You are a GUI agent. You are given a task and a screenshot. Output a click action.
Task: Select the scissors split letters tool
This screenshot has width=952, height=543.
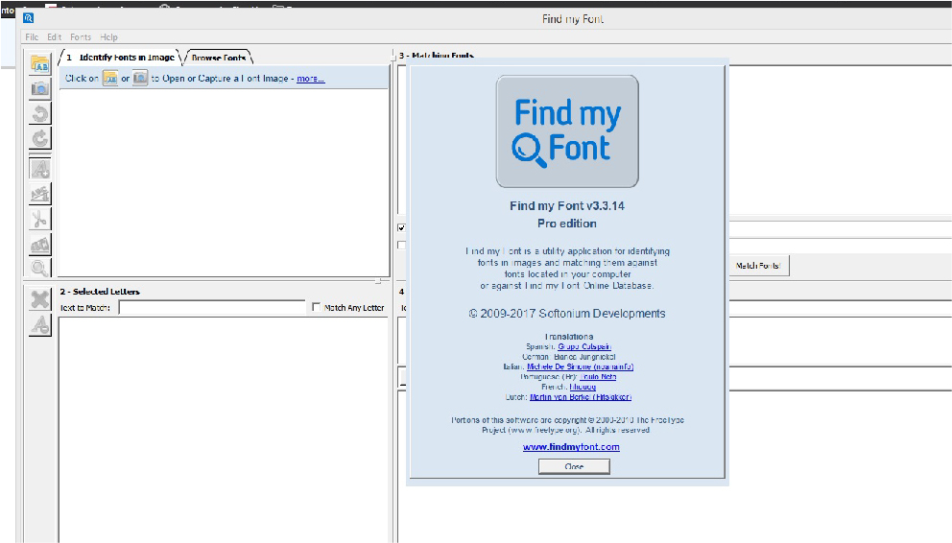40,219
